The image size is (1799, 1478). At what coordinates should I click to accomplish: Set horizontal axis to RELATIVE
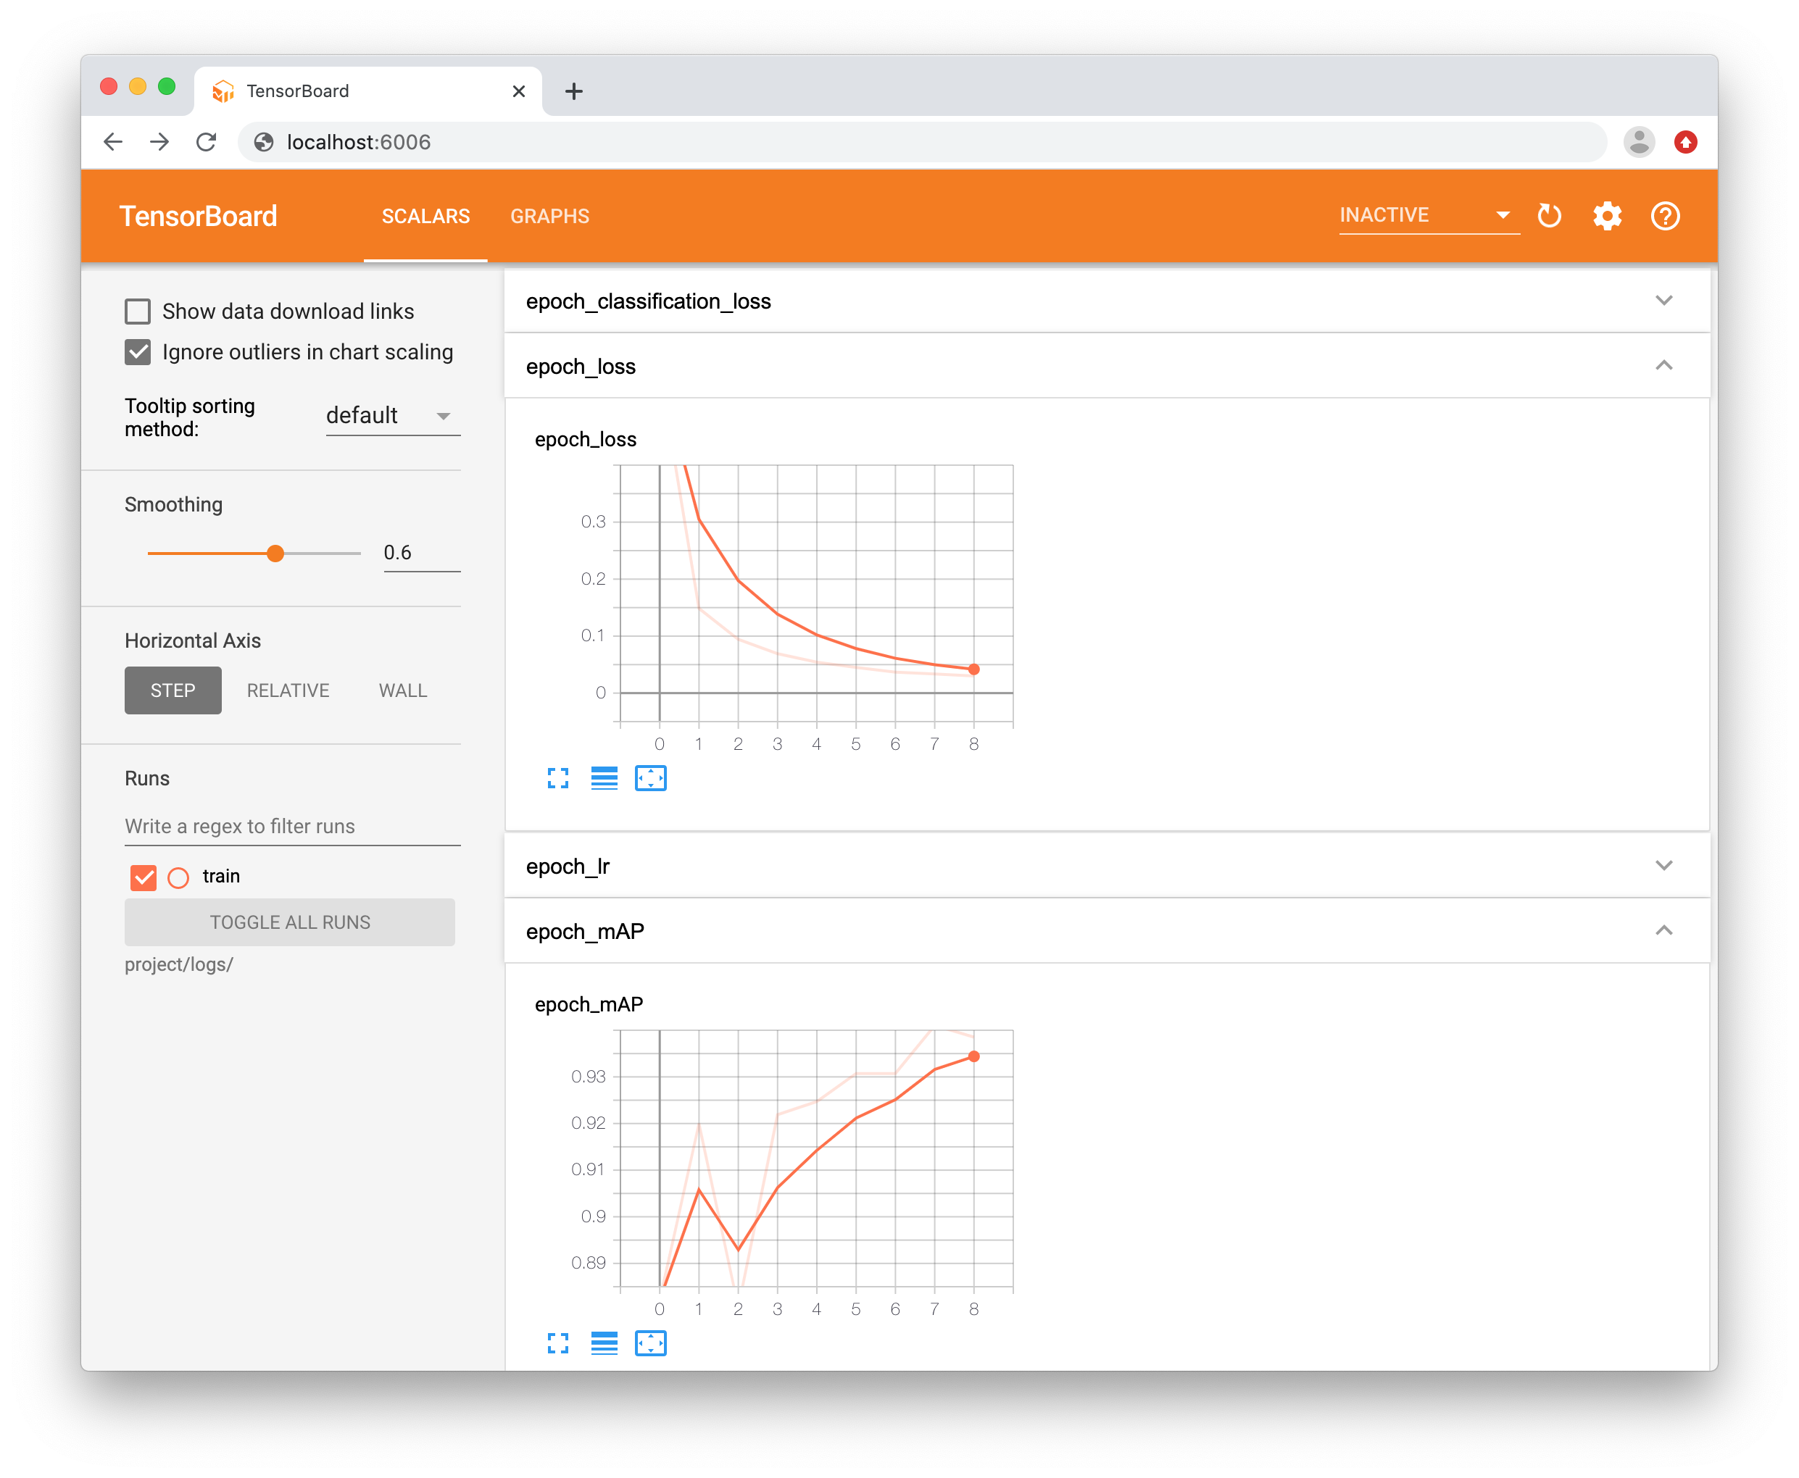coord(288,690)
